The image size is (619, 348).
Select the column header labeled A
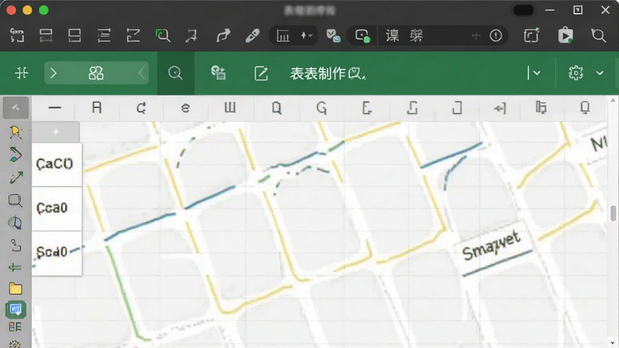(97, 108)
